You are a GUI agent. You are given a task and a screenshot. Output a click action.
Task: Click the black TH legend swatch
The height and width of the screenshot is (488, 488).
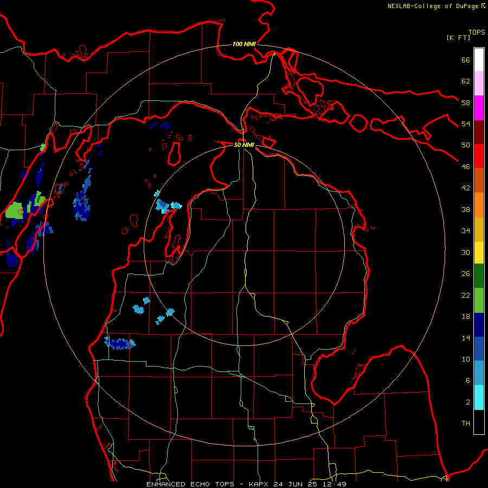click(x=479, y=422)
